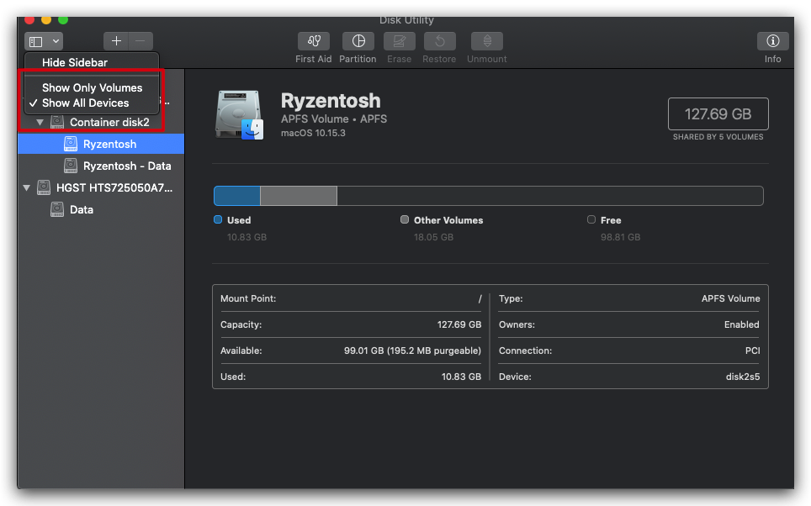Click the "Connection:" row label
The image size is (811, 506).
(x=525, y=351)
